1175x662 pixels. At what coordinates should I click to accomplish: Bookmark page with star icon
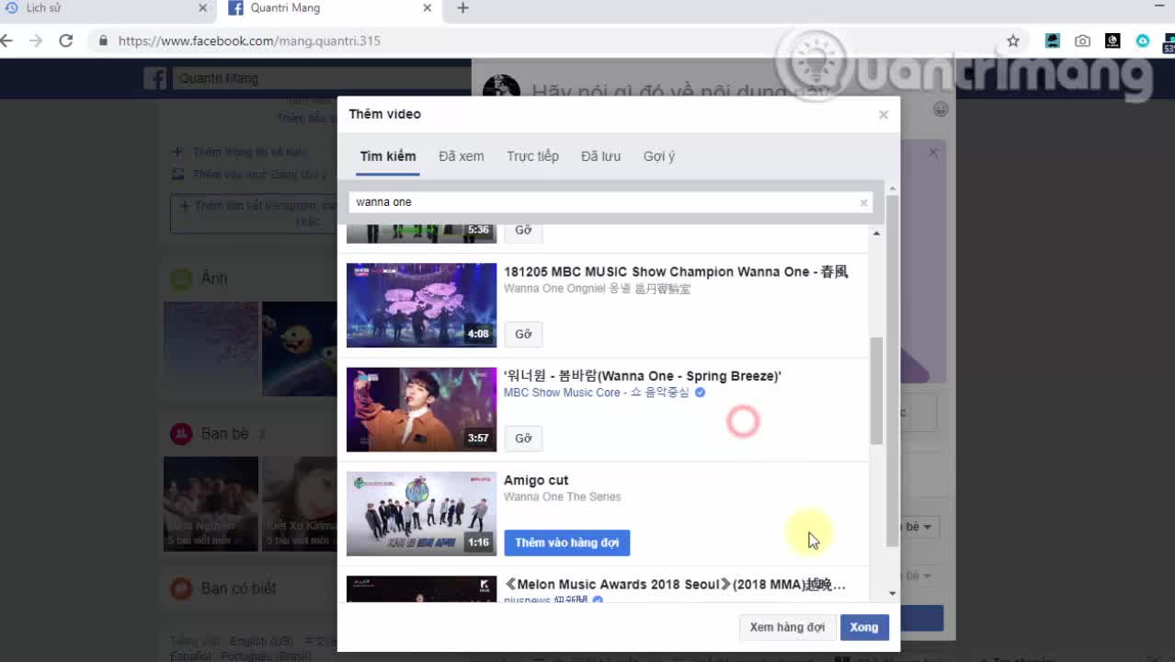pos(1013,40)
